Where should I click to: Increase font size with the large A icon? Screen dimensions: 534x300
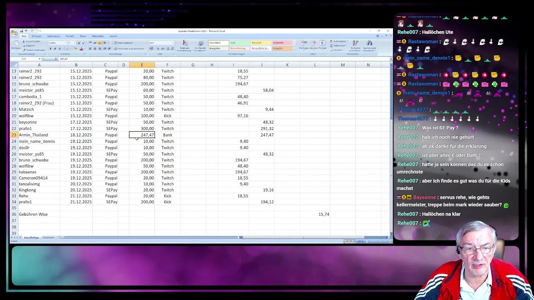tap(79, 43)
